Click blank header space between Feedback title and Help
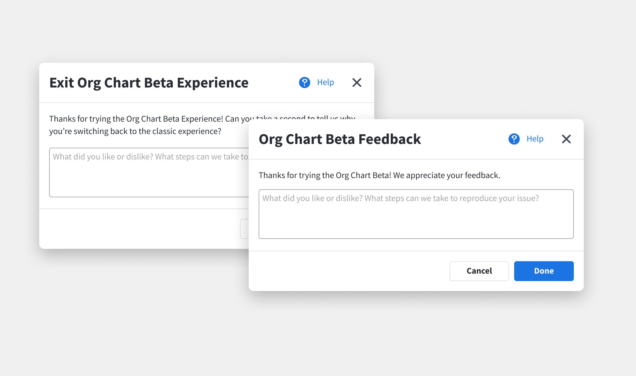The width and height of the screenshot is (636, 376). point(463,139)
